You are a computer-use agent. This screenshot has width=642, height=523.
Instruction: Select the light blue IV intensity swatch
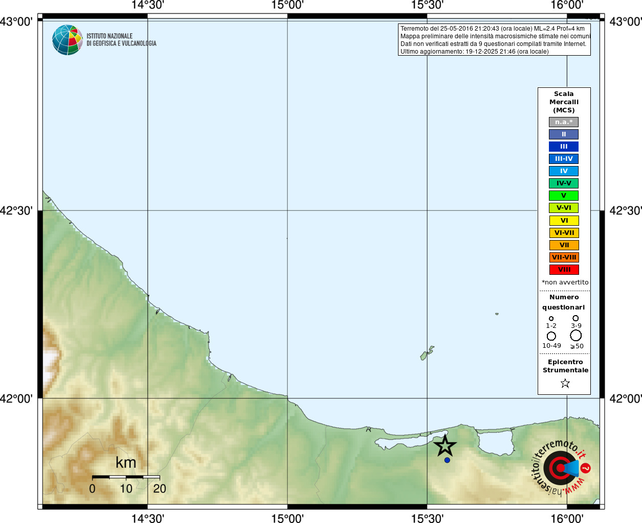pos(564,171)
